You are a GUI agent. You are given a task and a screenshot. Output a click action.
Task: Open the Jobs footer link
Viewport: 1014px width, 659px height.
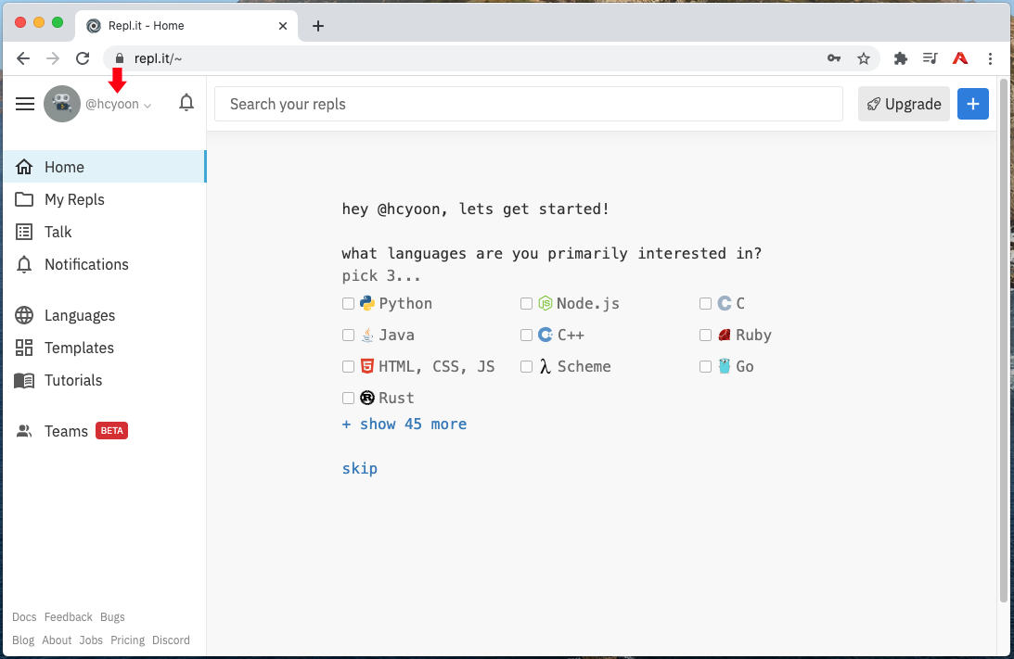(x=91, y=640)
